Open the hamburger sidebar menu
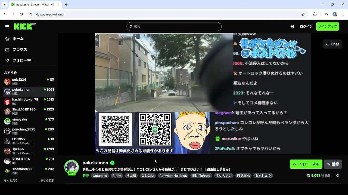The height and width of the screenshot is (195, 348). pos(7,27)
